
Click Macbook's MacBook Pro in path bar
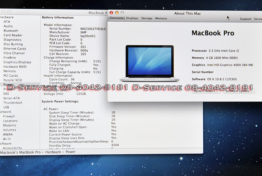coord(20,152)
